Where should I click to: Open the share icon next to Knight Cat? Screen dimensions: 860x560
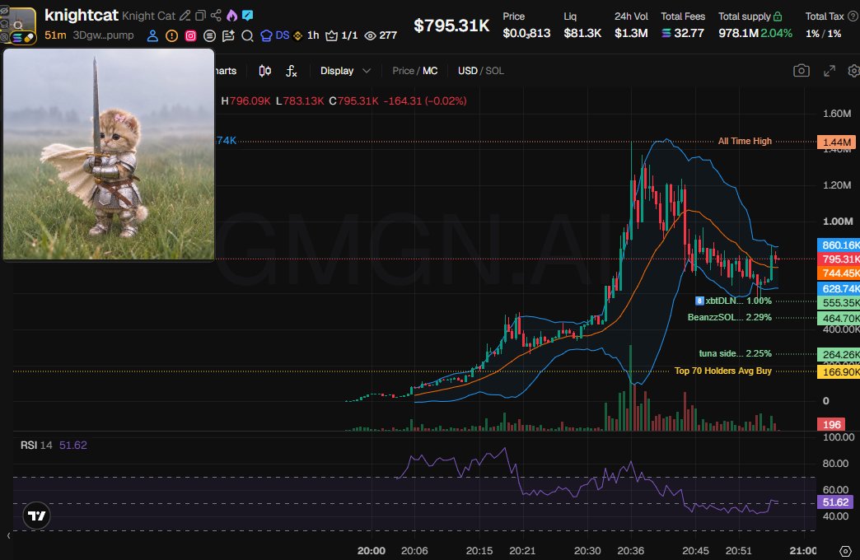click(216, 16)
